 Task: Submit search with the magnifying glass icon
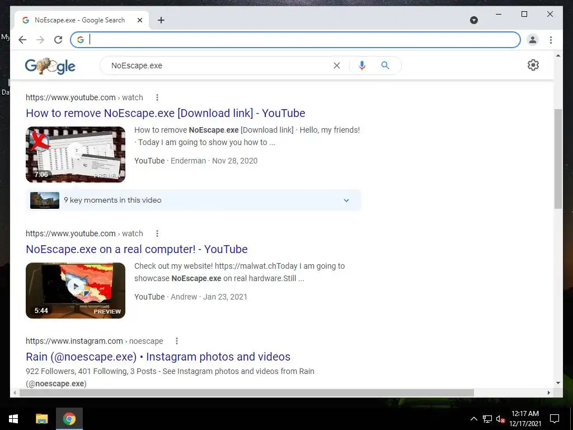click(385, 66)
